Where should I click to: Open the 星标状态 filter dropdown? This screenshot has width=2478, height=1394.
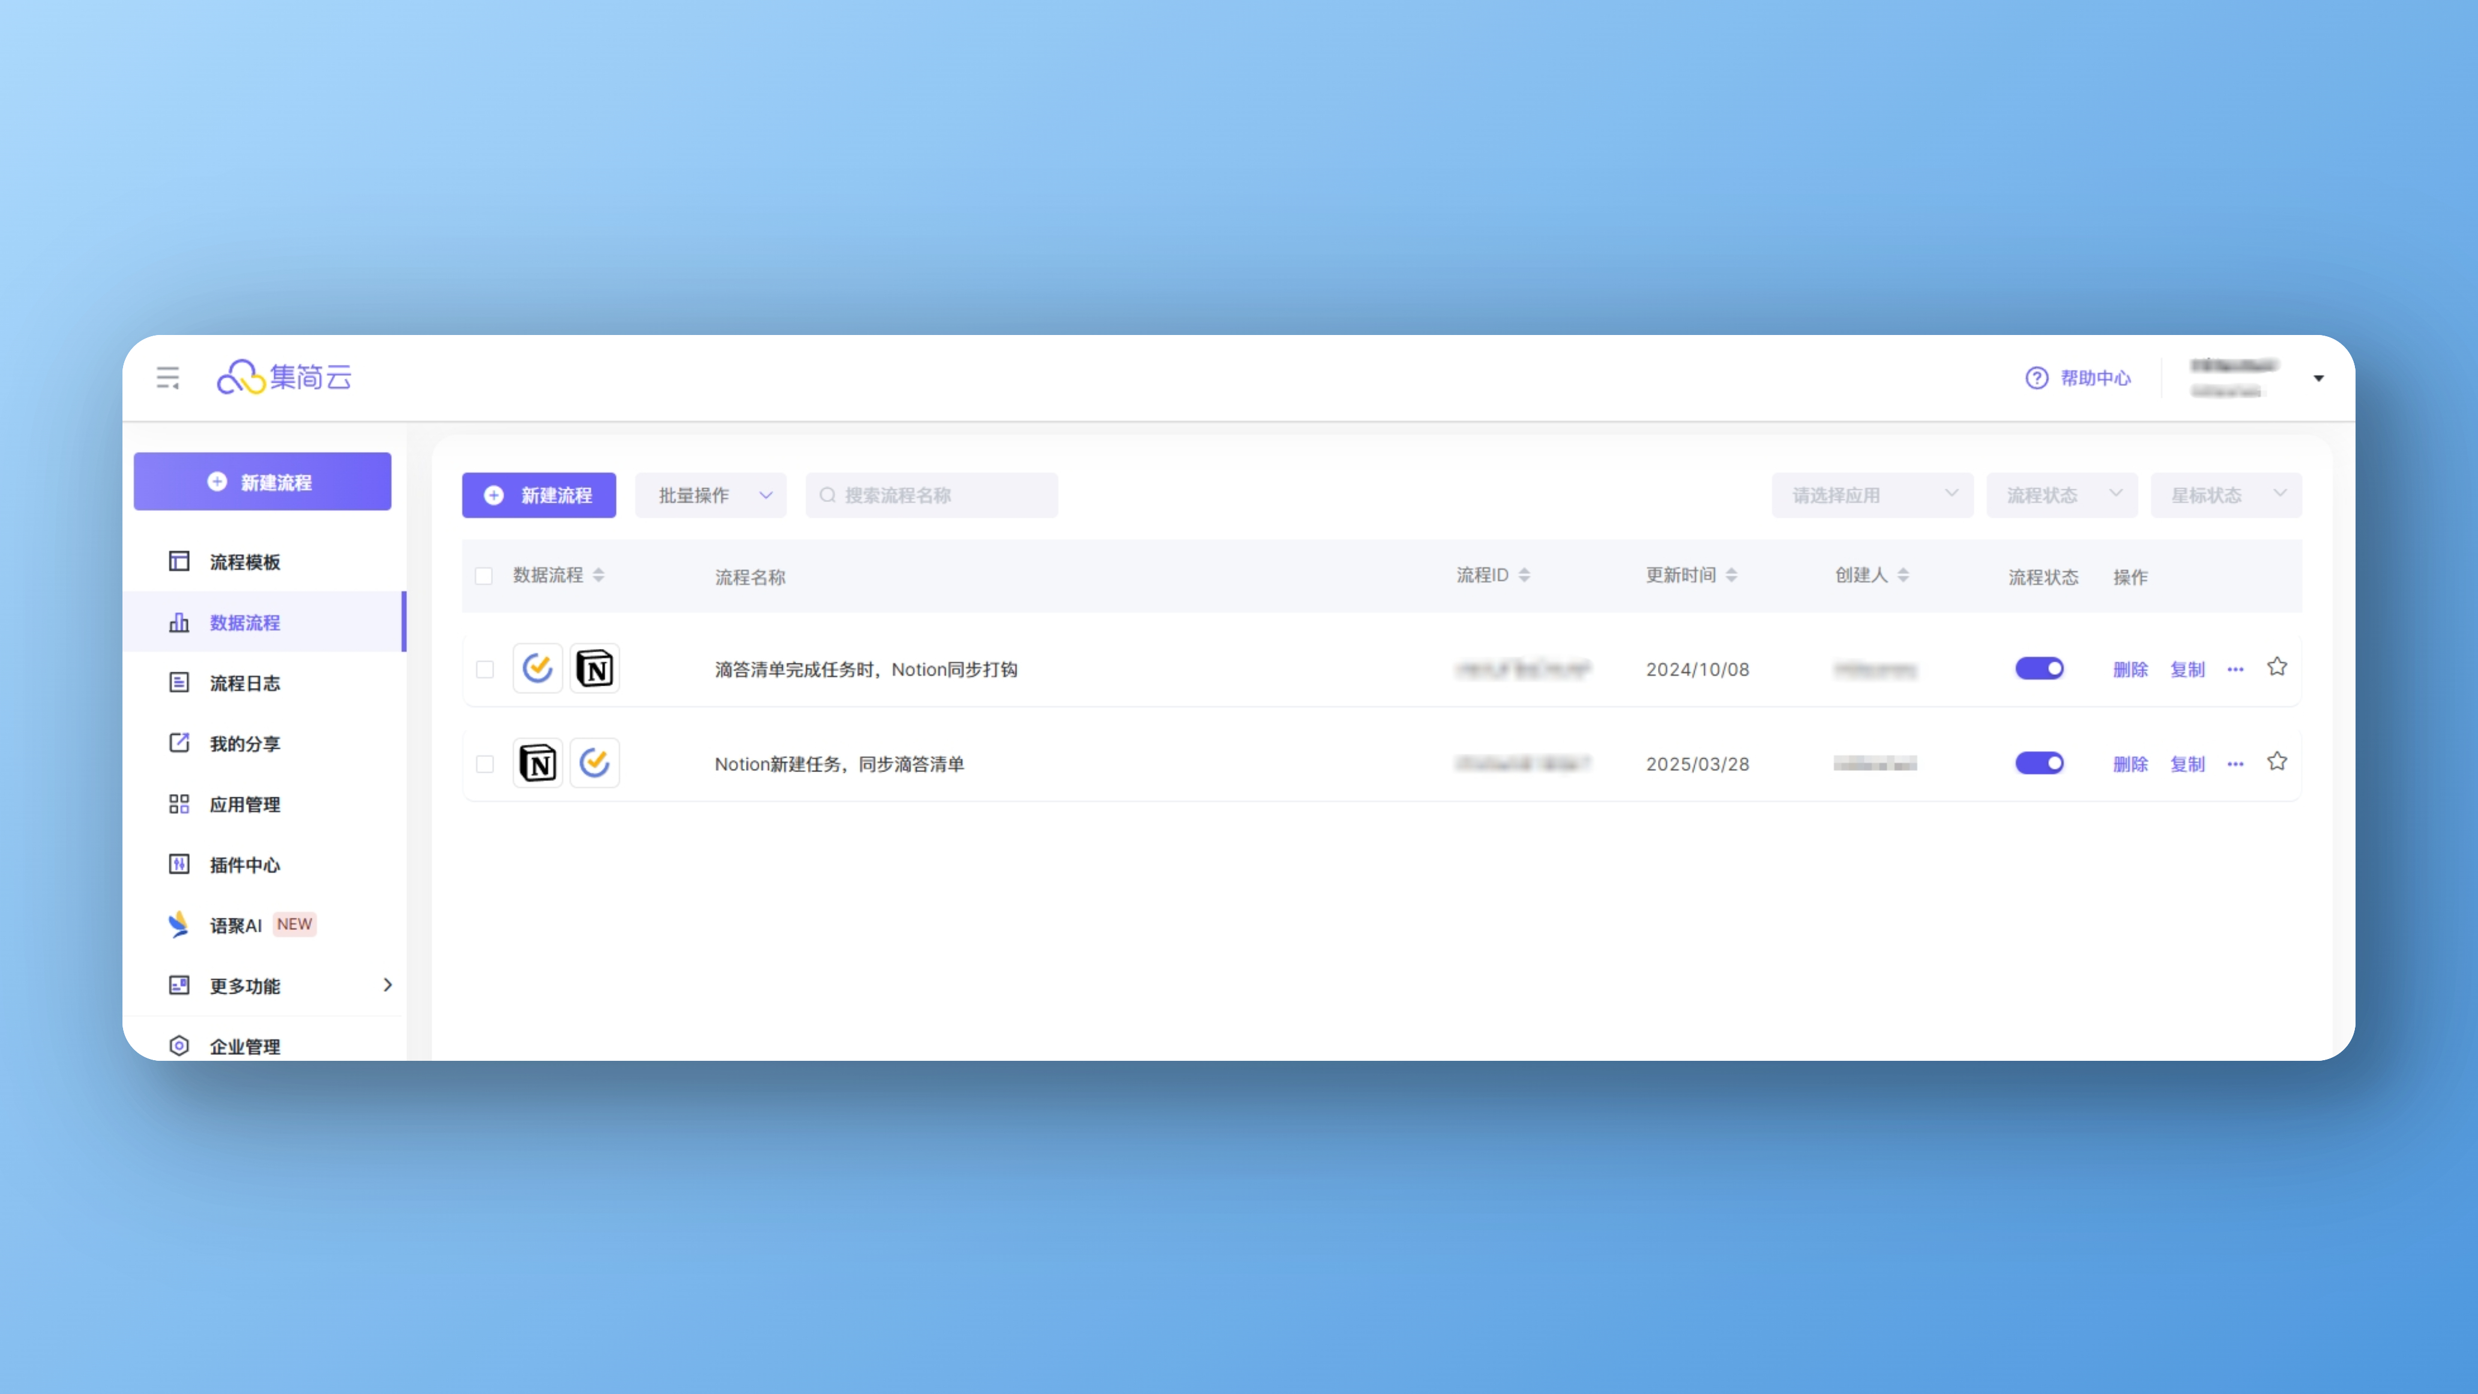pos(2225,495)
